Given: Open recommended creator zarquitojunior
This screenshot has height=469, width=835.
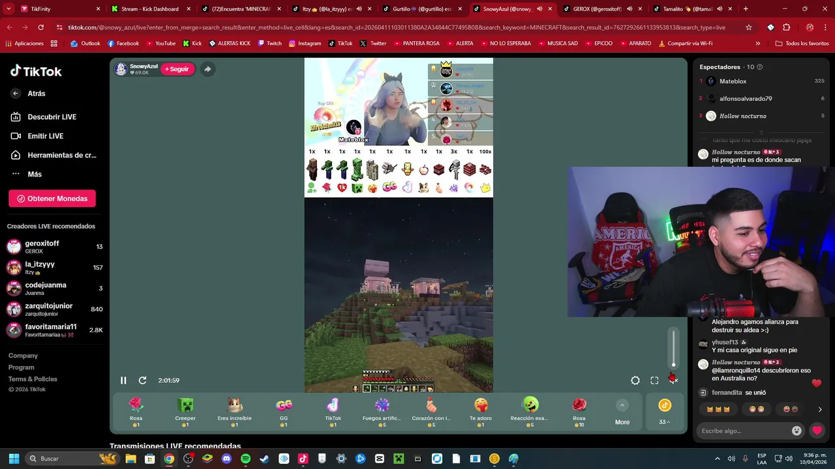Looking at the screenshot, I should pyautogui.click(x=54, y=309).
